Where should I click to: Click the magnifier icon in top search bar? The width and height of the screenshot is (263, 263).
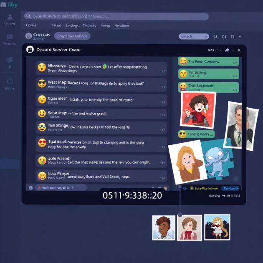coord(28,16)
